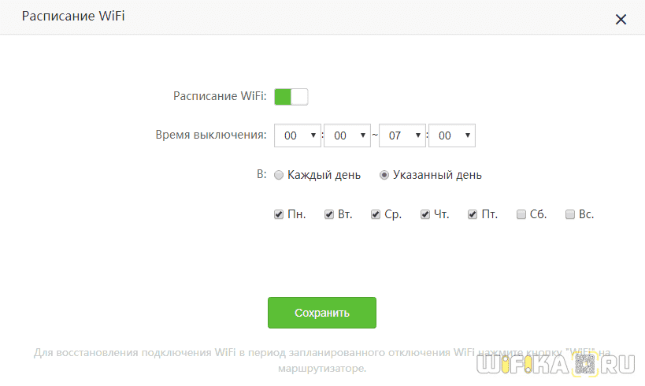The width and height of the screenshot is (645, 386).
Task: Select the "Каждый день" radio option
Action: coord(279,176)
